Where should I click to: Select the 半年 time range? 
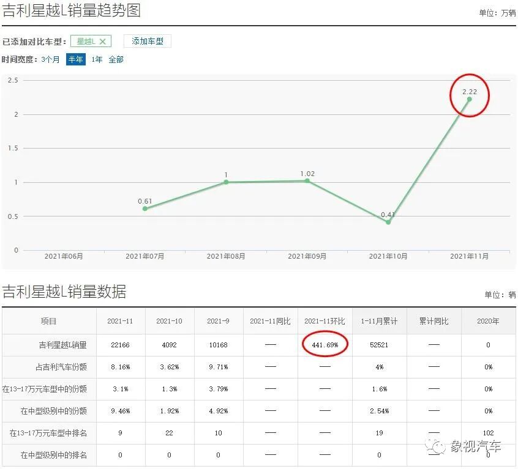coord(76,59)
